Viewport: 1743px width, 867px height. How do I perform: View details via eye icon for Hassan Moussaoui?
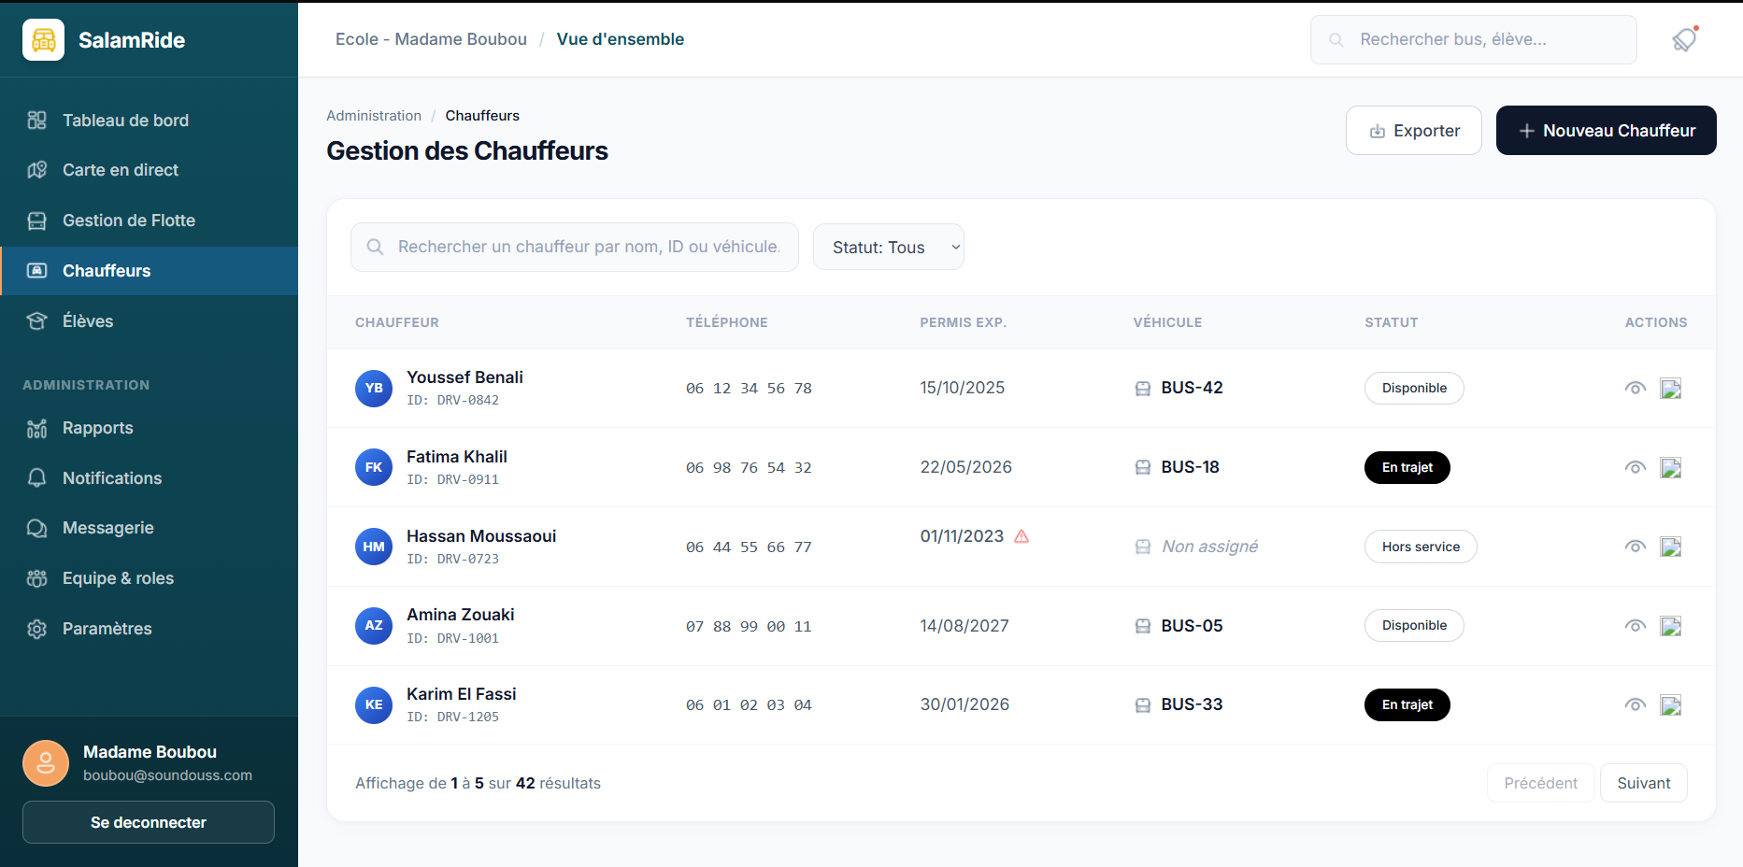pos(1635,547)
